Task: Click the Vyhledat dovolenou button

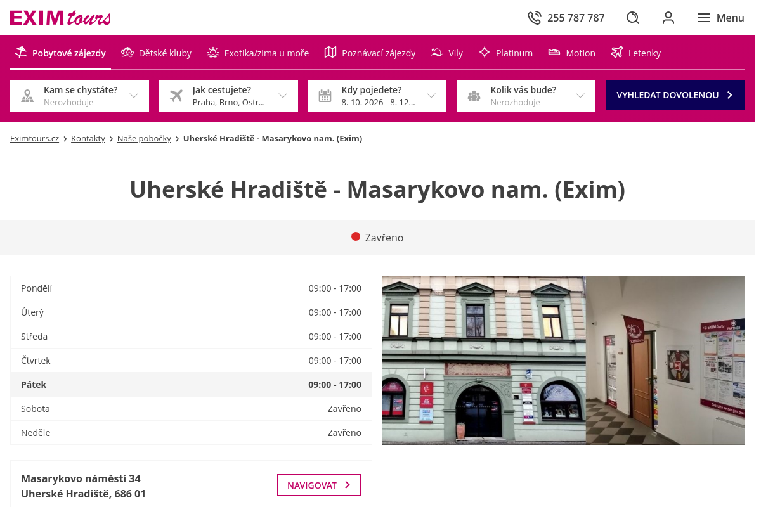Action: point(675,95)
